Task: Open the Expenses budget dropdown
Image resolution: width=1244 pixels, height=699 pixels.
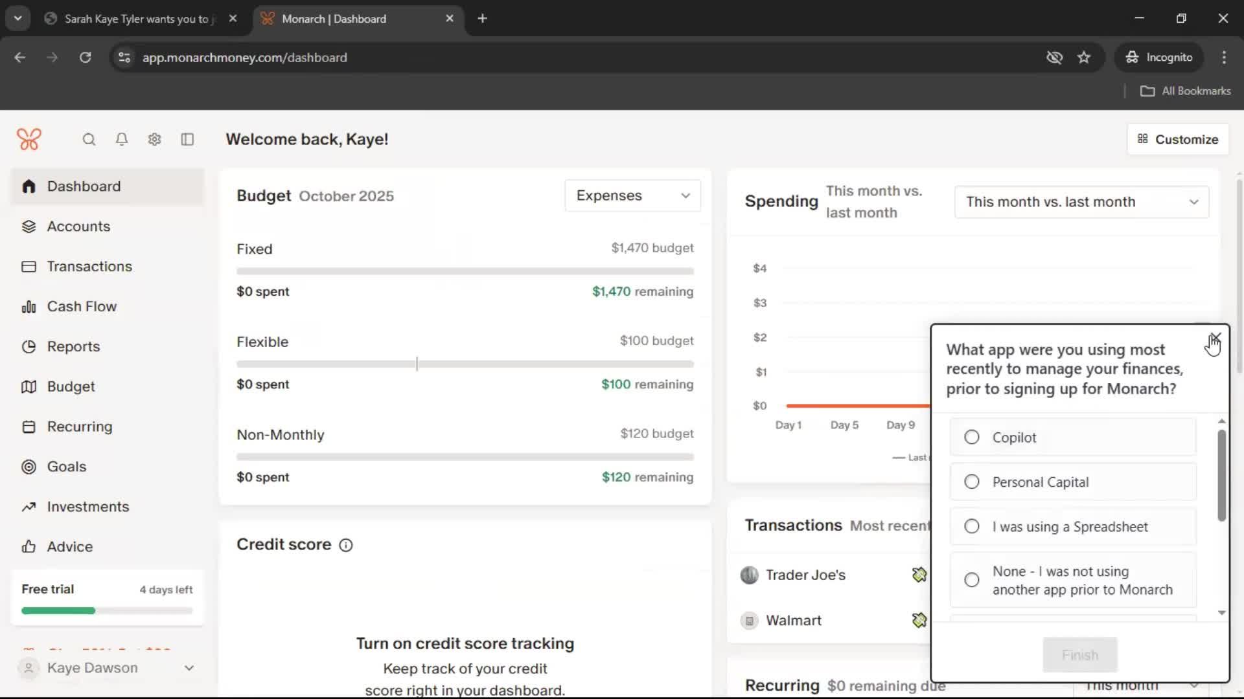Action: [x=632, y=195]
